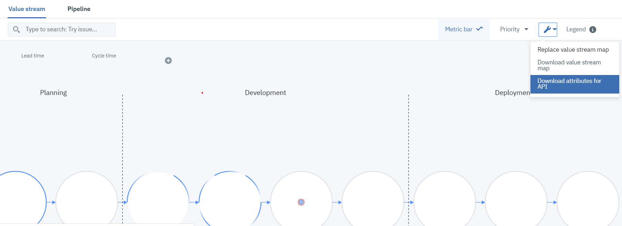The height and width of the screenshot is (226, 622).
Task: Select the Development phase heading
Action: (x=265, y=93)
